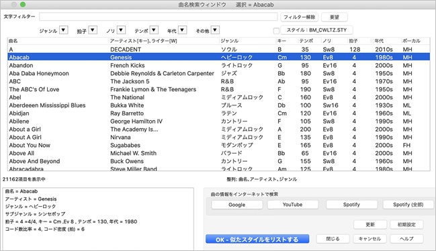Click the 初期設定 button

pos(406,225)
